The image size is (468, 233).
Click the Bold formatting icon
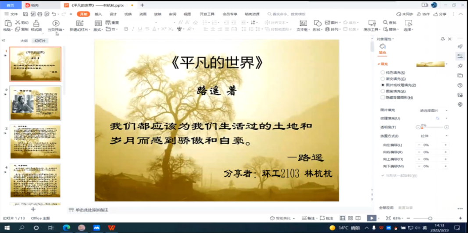click(x=126, y=29)
